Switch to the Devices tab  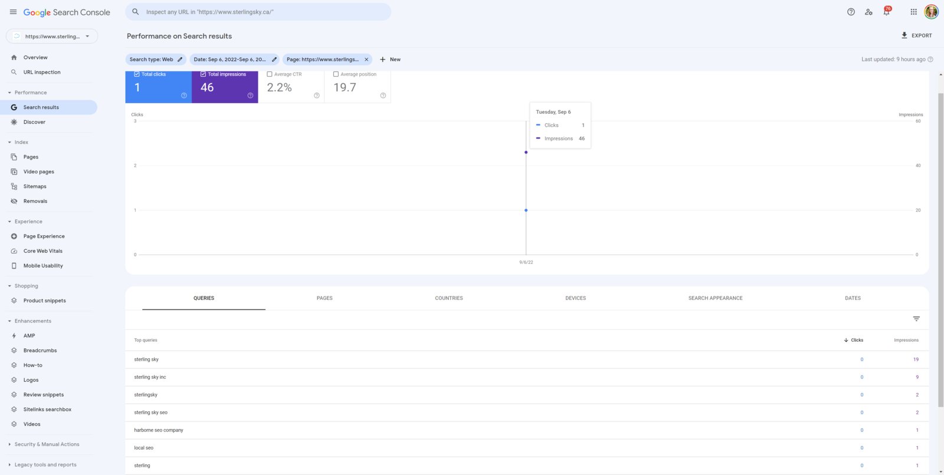pos(576,298)
